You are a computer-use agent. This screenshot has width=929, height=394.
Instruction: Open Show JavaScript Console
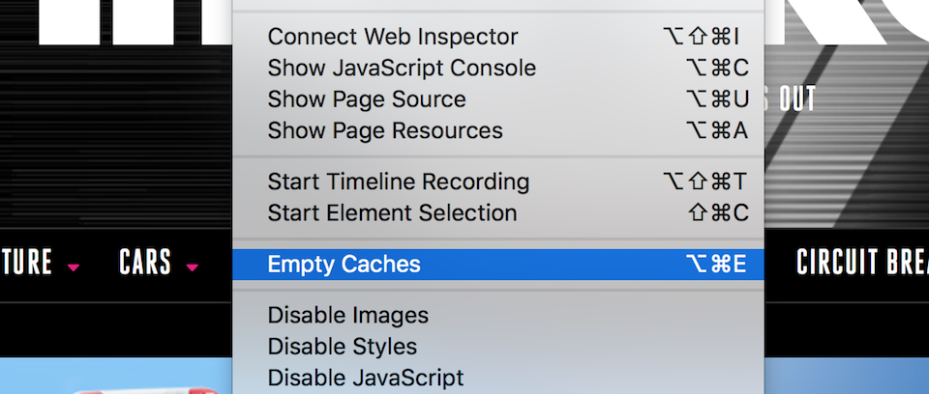click(497, 68)
